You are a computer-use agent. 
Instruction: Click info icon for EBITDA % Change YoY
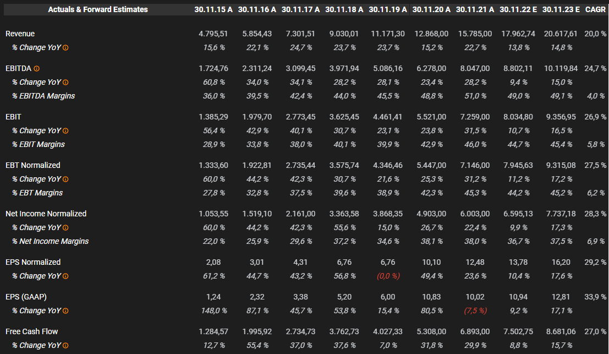[x=65, y=83]
